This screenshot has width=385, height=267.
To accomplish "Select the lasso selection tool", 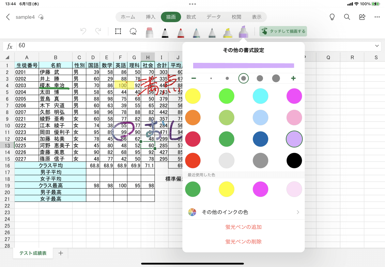I will 133,31.
